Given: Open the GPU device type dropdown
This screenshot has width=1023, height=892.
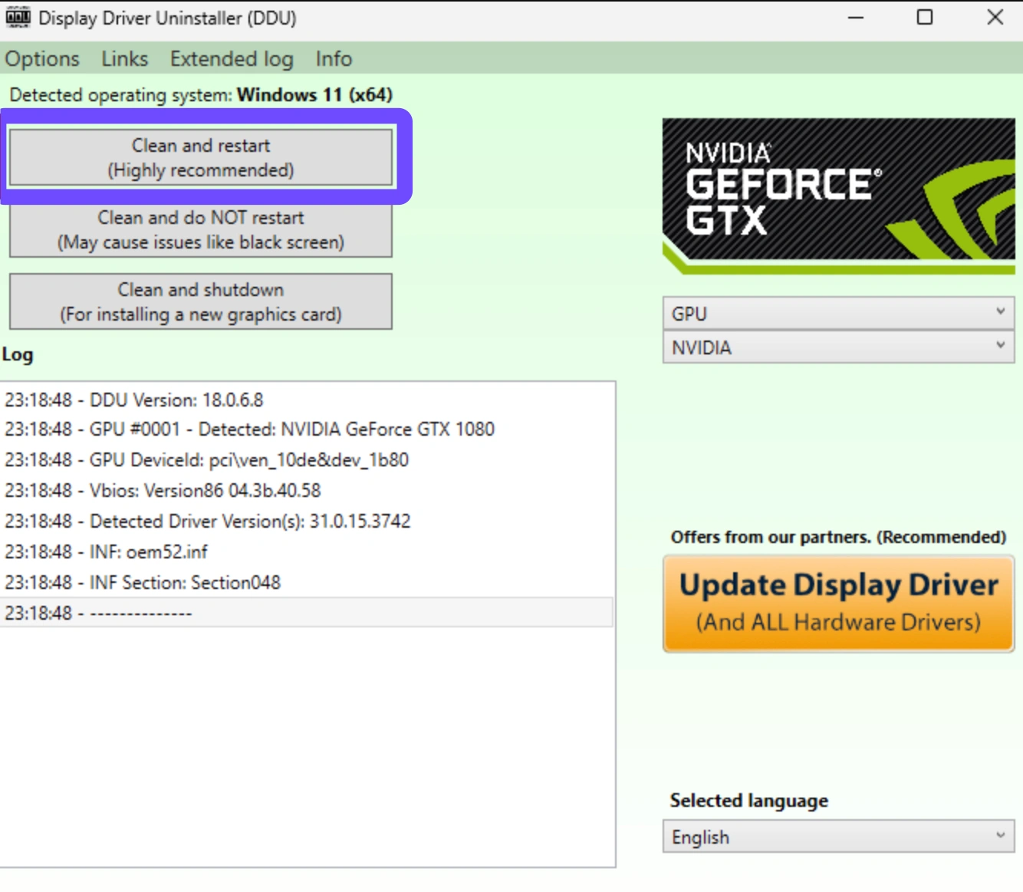Looking at the screenshot, I should tap(839, 314).
